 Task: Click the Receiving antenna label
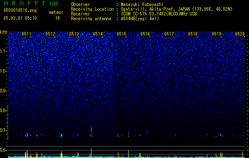91,19
